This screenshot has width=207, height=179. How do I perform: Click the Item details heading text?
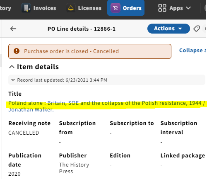click(38, 67)
